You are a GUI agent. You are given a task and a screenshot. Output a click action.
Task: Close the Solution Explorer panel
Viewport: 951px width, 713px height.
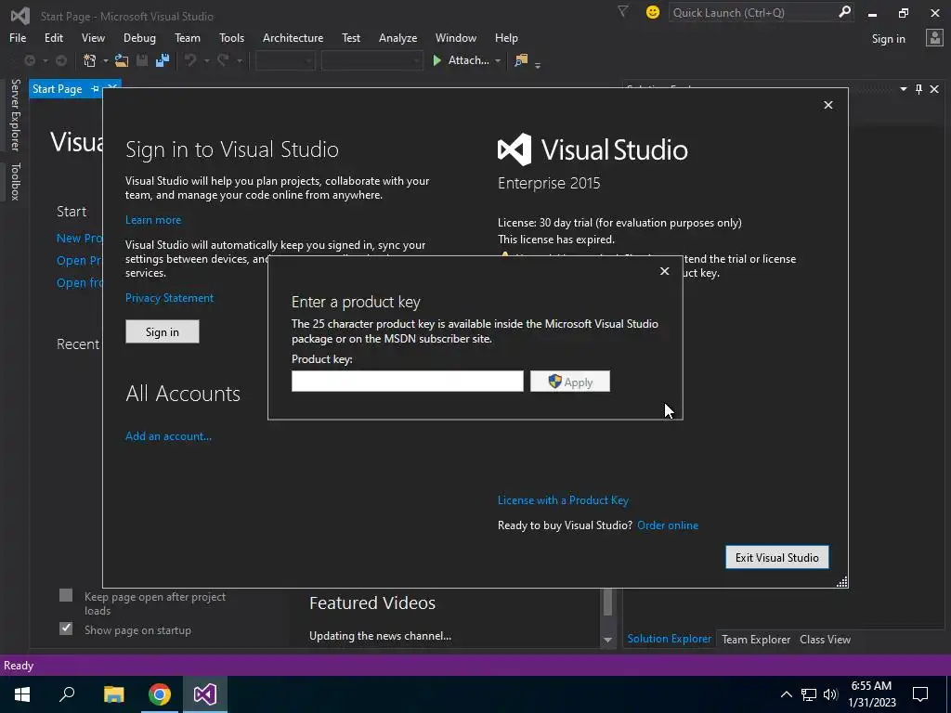click(934, 89)
